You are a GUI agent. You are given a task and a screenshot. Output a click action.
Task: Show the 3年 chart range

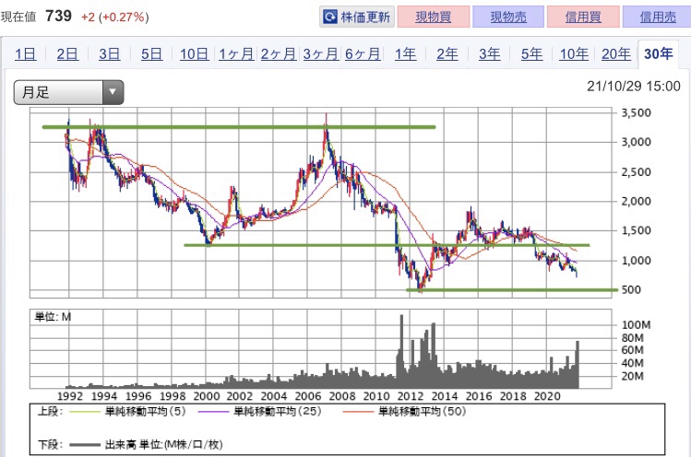[x=490, y=53]
